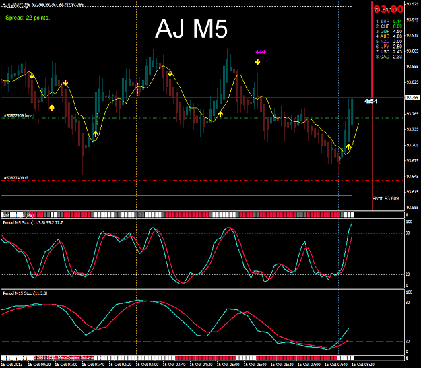Click the '16 Oct 03:00' time axis label
The height and width of the screenshot is (368, 421).
point(147,365)
